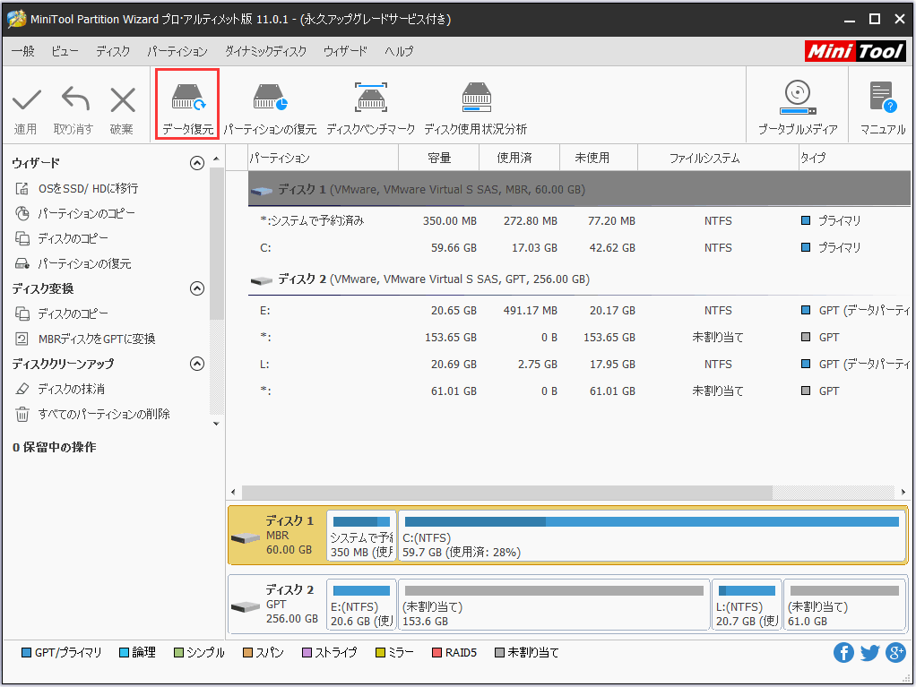The width and height of the screenshot is (916, 687).
Task: Click MBRディスクをGPTに変換 in sidebar
Action: pos(96,339)
